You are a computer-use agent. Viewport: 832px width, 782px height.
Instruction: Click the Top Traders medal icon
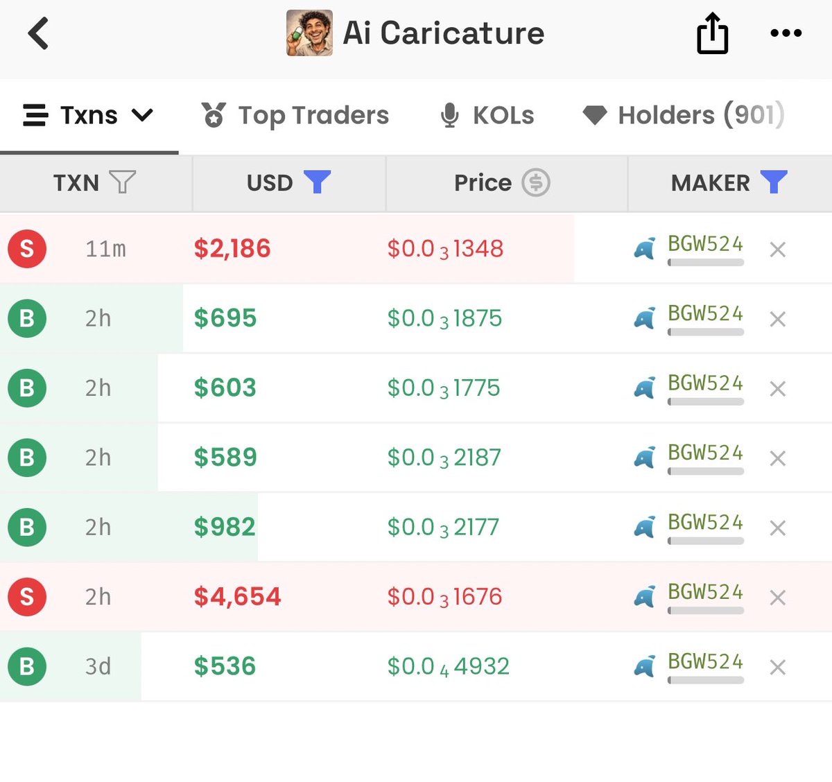(214, 115)
